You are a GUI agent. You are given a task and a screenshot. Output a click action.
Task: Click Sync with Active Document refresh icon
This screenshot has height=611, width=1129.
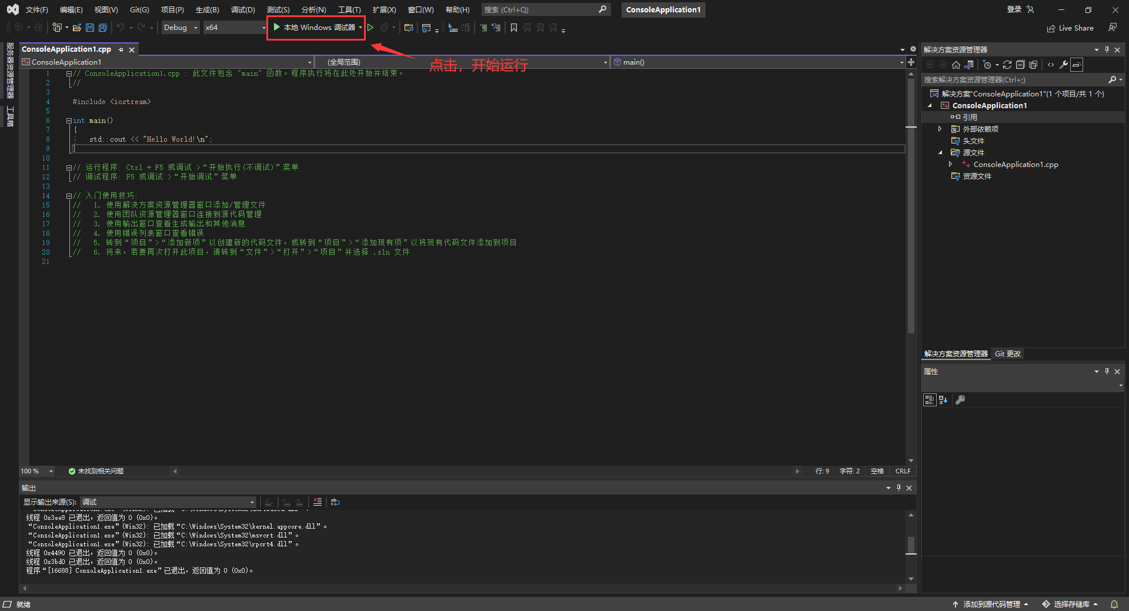point(1007,65)
